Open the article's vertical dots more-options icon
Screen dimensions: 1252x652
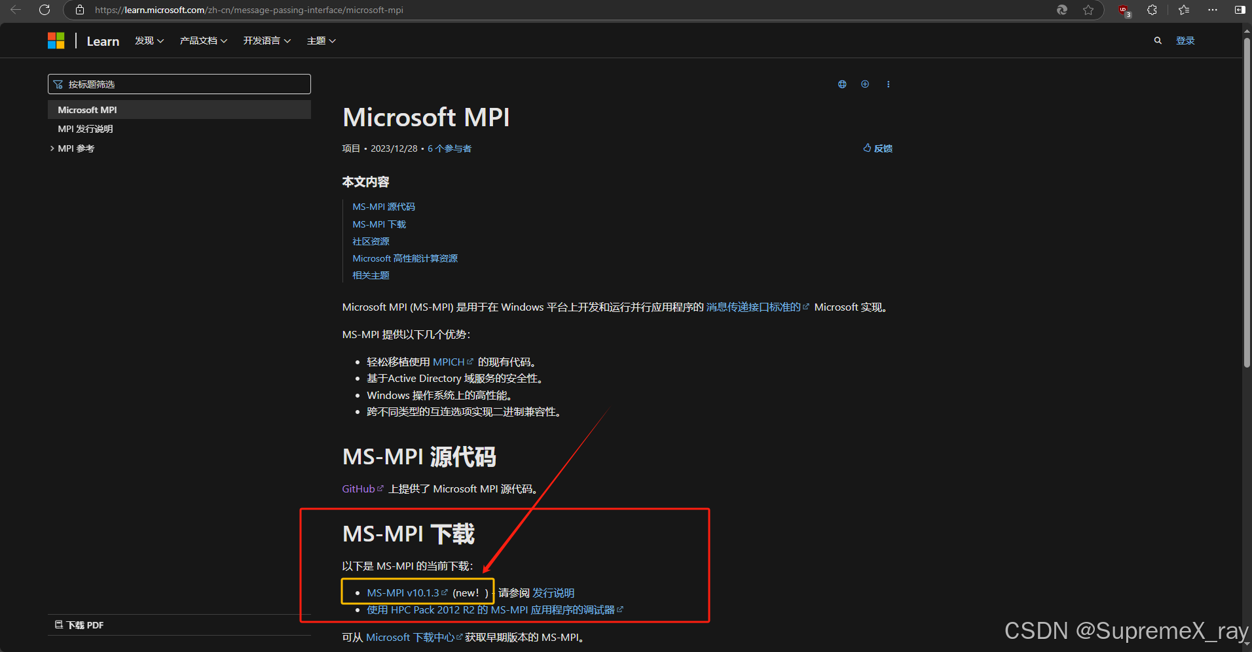tap(888, 84)
